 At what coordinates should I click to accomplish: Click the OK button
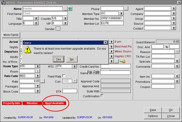coord(171,110)
